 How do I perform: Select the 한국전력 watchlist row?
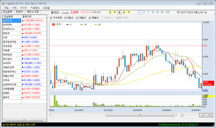coord(25,25)
